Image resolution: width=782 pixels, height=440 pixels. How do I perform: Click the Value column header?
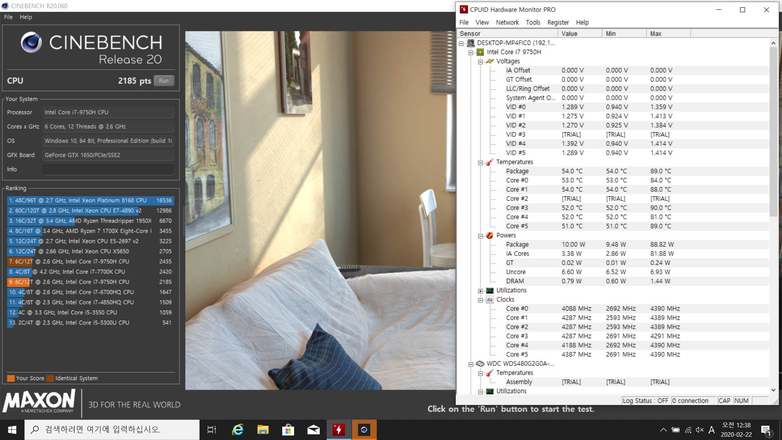(580, 33)
